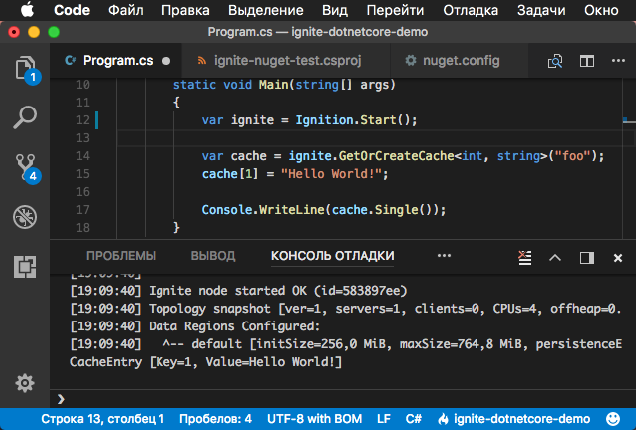The height and width of the screenshot is (430, 636).
Task: Switch to the nuget.config tab
Action: click(x=461, y=61)
